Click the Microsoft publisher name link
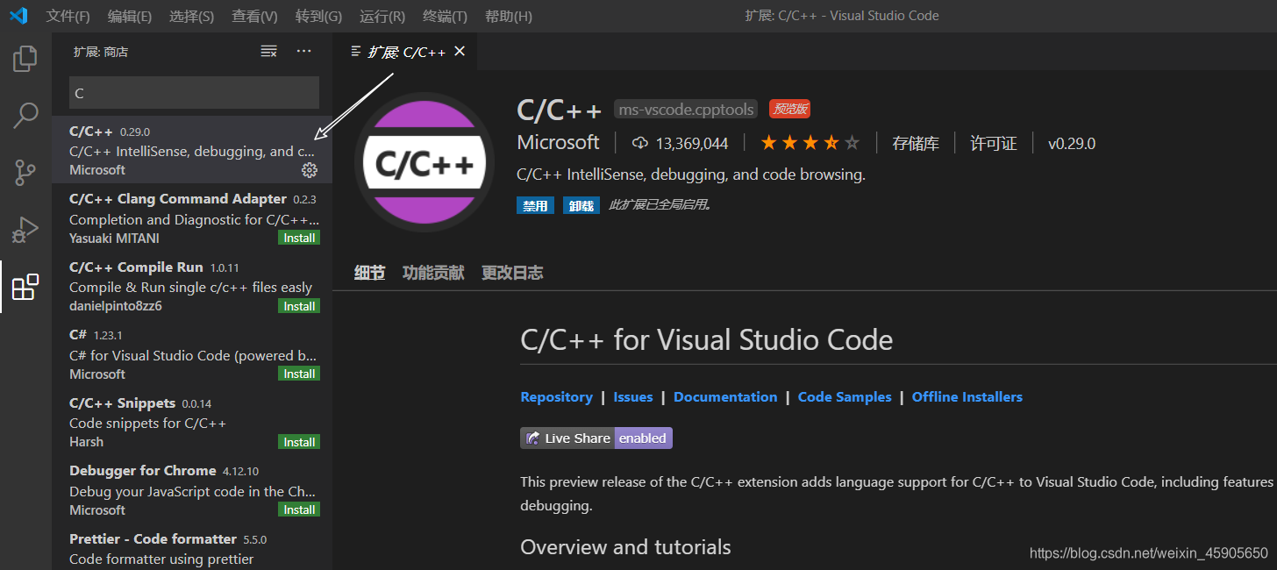 [x=558, y=142]
